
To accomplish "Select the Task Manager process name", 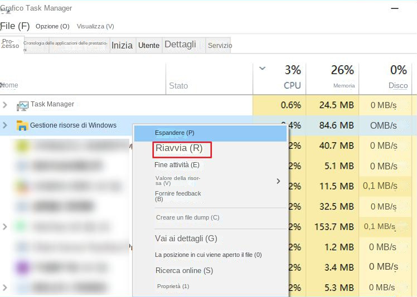I will (x=52, y=104).
